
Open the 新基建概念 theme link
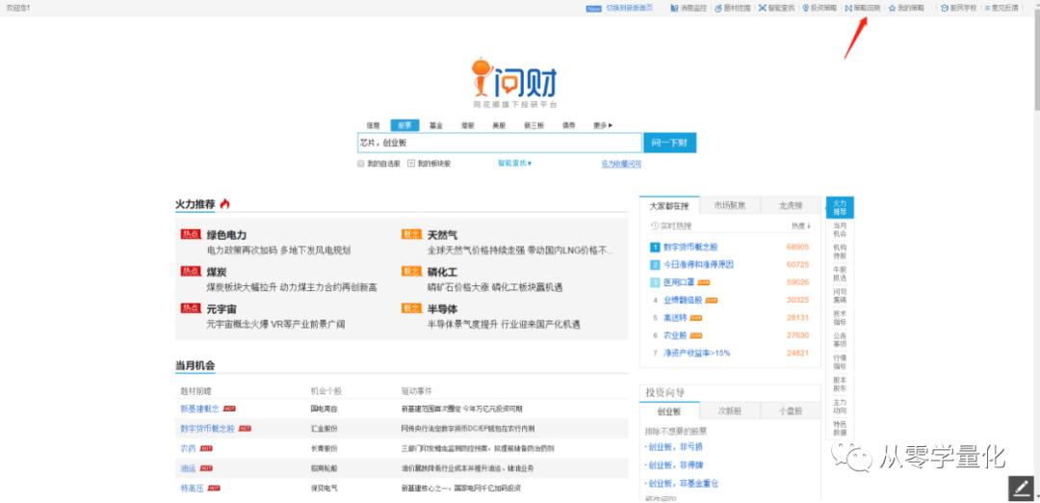(x=199, y=409)
